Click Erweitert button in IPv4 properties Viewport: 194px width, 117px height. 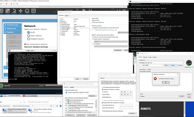[x=132, y=113]
